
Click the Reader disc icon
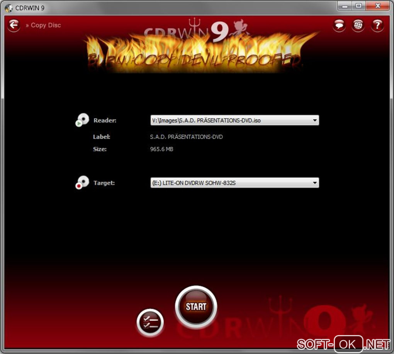82,120
